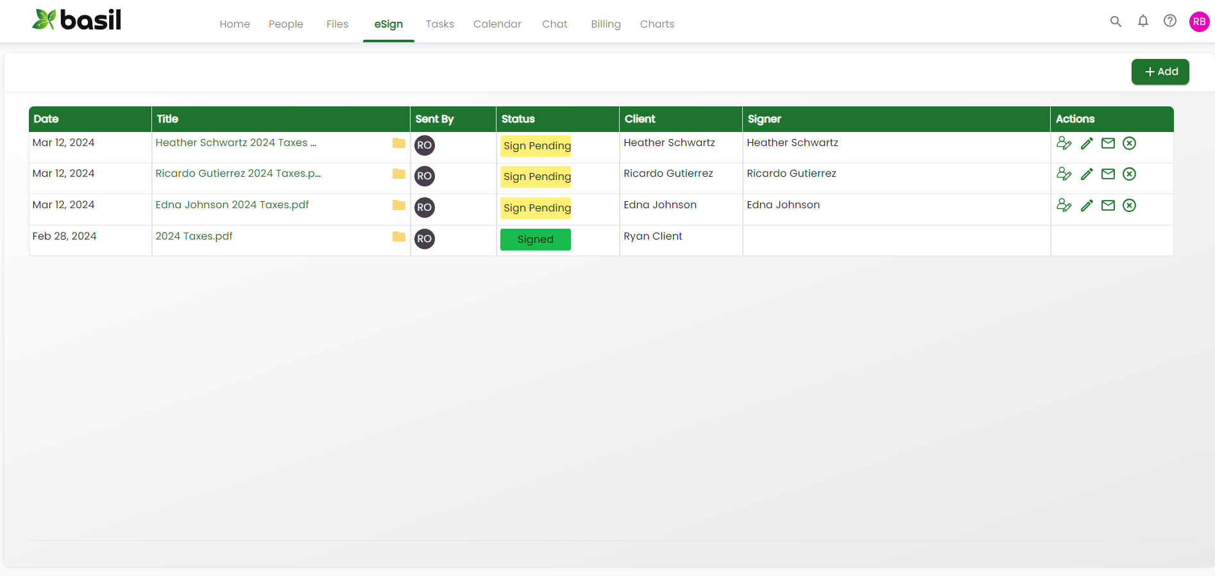Screen dimensions: 1215x576
Task: Open the Calendar tab
Action: pos(497,24)
